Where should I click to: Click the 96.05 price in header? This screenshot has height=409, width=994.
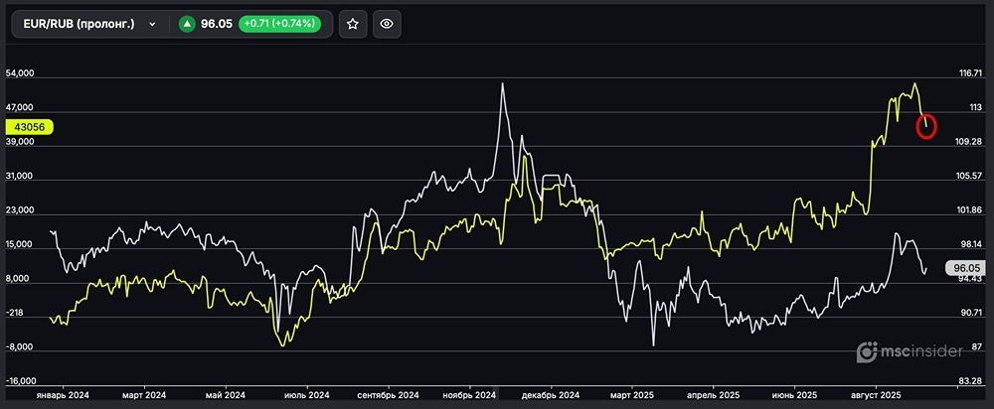(215, 24)
